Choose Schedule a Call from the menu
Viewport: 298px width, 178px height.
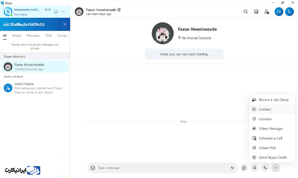point(272,138)
